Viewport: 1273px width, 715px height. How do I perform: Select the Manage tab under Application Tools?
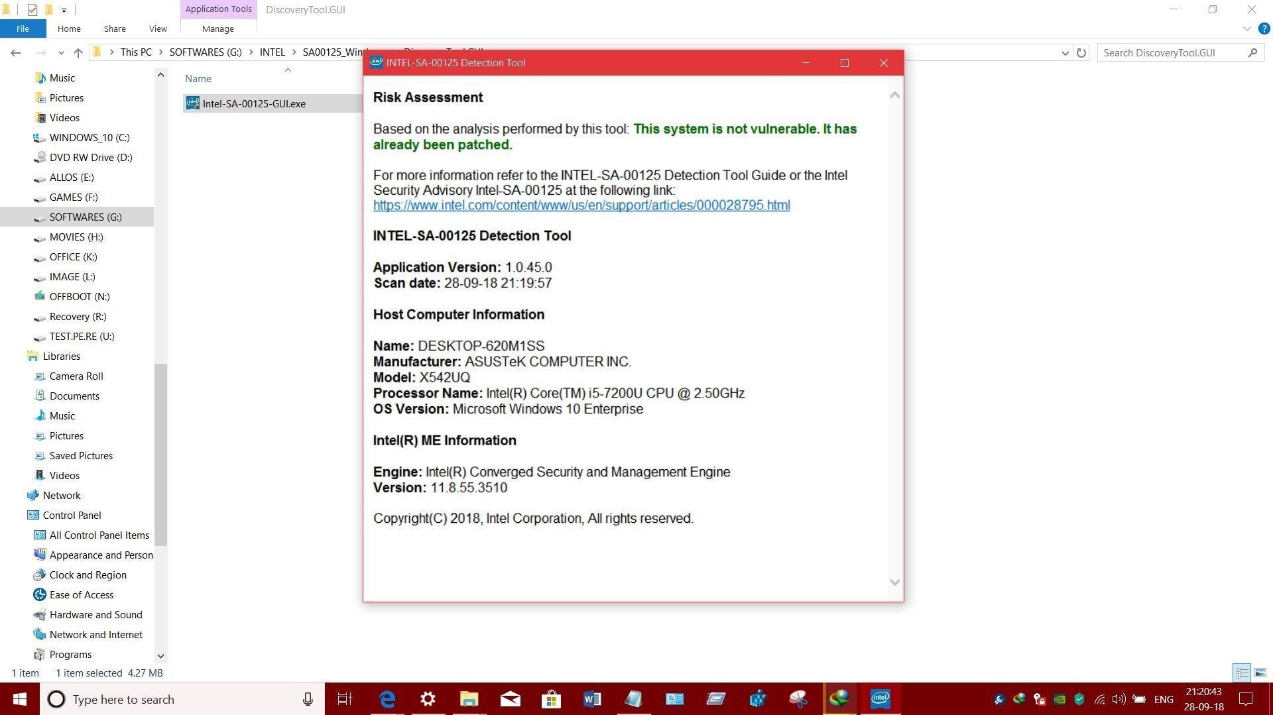point(217,28)
